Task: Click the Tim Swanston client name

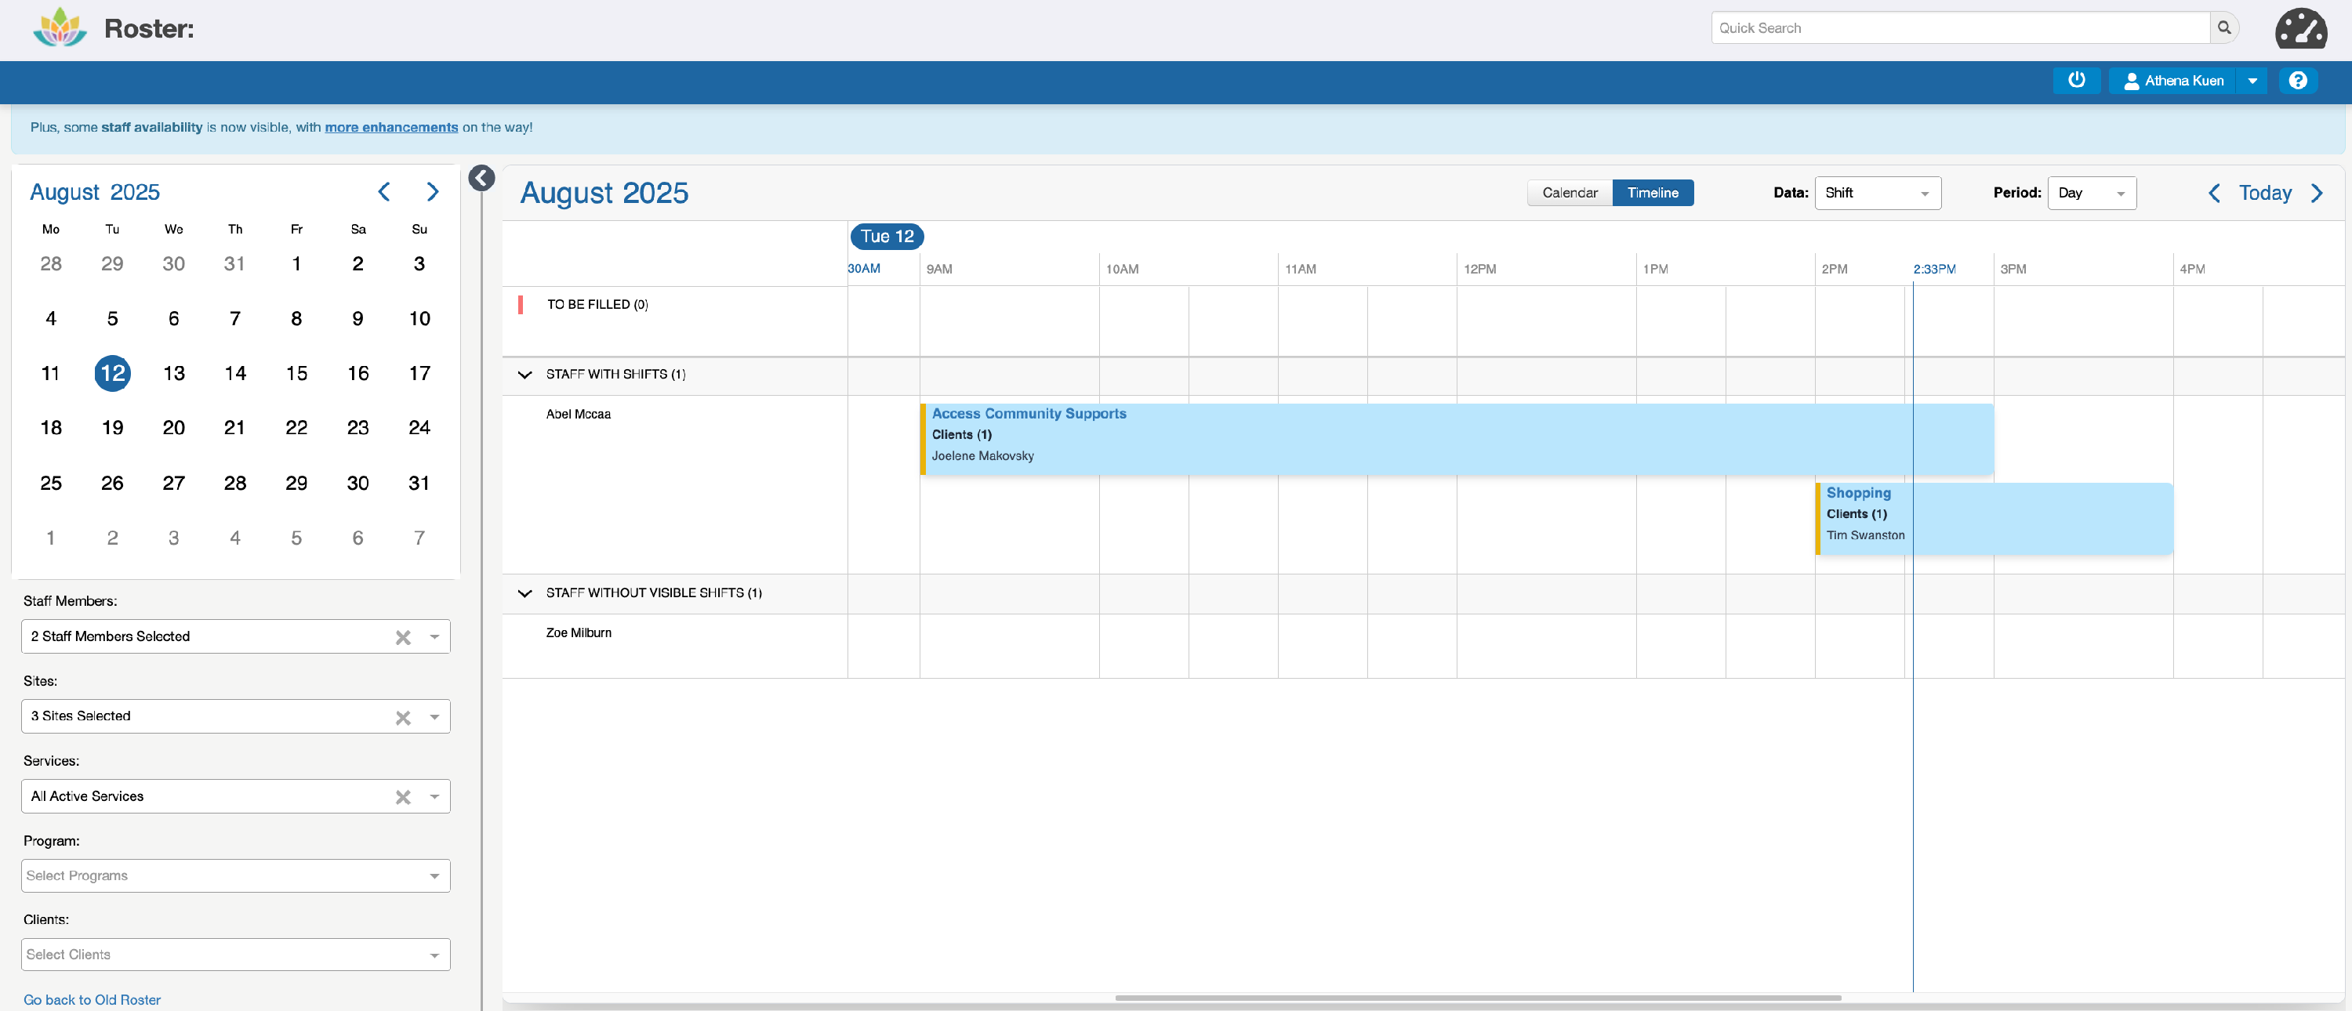Action: pos(1865,535)
